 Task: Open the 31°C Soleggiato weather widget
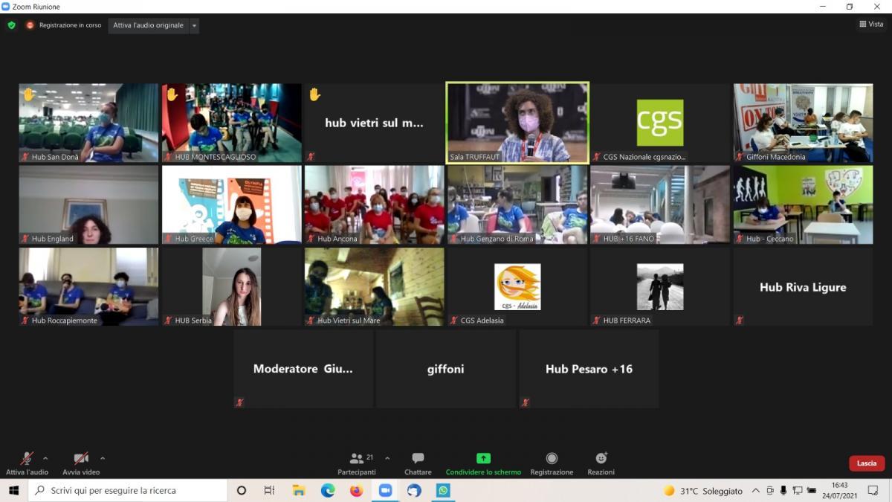pyautogui.click(x=703, y=491)
